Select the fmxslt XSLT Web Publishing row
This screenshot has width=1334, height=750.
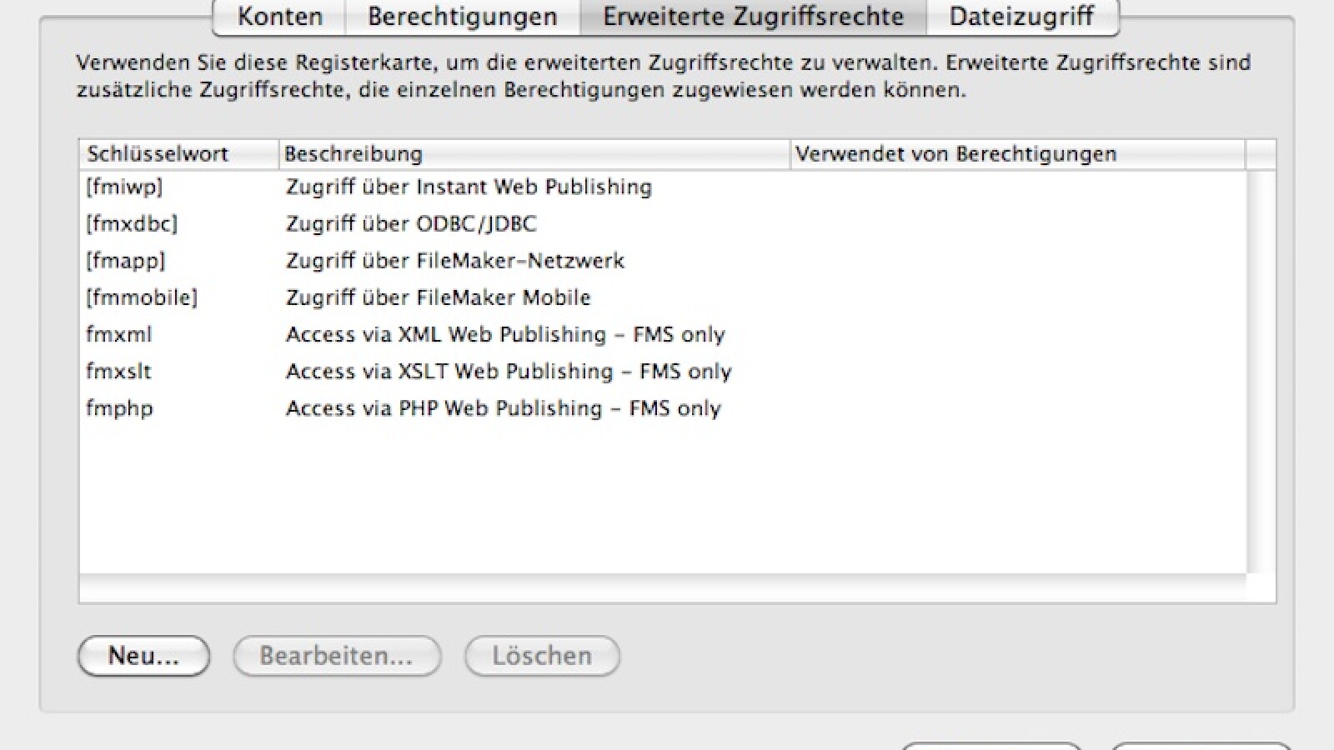point(417,371)
